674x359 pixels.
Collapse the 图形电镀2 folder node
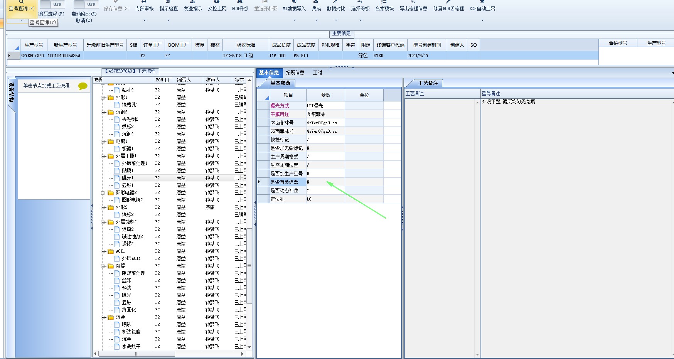coord(103,193)
